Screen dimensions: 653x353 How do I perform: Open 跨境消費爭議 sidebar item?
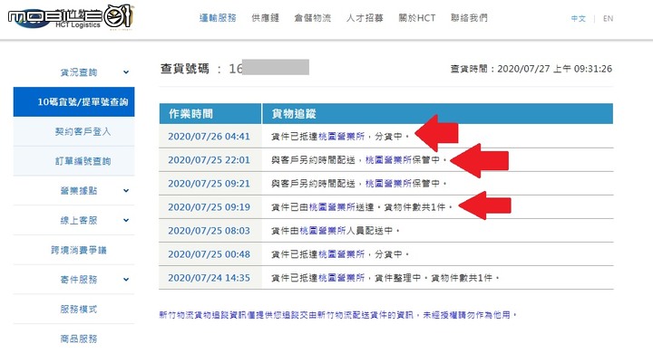(x=79, y=250)
